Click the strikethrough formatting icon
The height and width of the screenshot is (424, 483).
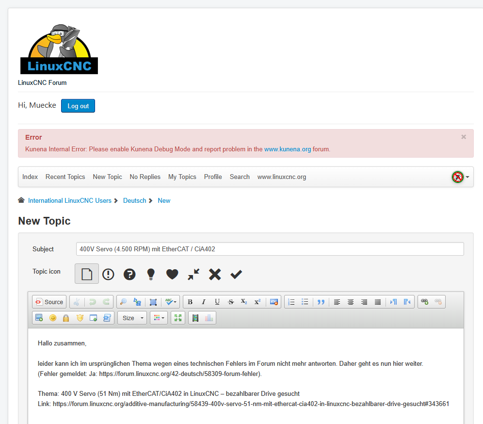coord(231,302)
